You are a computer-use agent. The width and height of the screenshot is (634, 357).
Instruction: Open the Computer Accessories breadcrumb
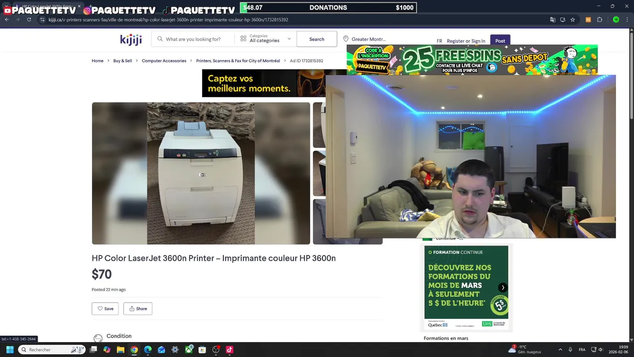click(x=164, y=60)
